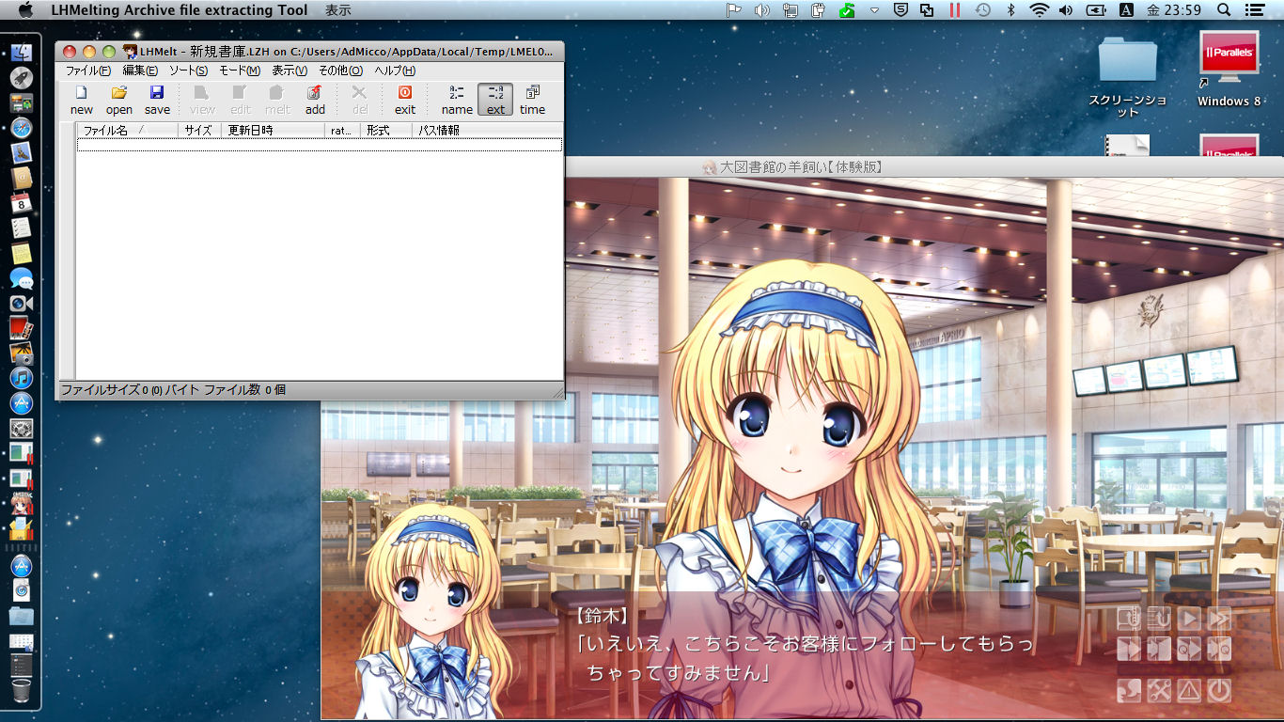The image size is (1284, 722).
Task: Open the ファイル(F) menu
Action: tap(87, 71)
